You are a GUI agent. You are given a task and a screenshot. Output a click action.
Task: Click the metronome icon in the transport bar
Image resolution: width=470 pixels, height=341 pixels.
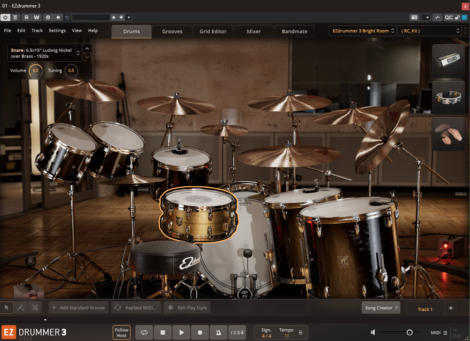[218, 332]
